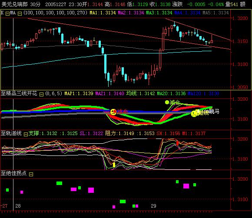Click the 减仓 signal text label

click(x=175, y=102)
